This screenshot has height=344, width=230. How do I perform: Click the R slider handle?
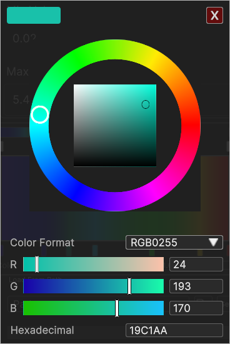pyautogui.click(x=37, y=265)
